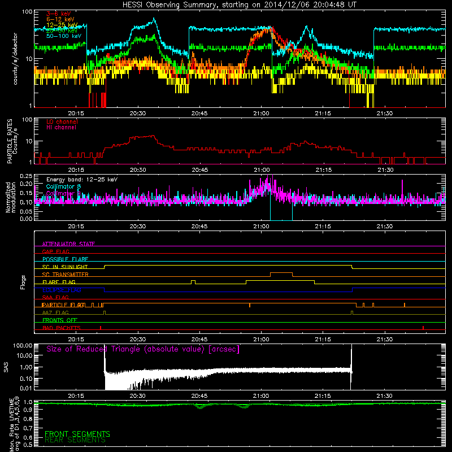Viewport: 452px width, 452px height.
Task: Select the FRONT SEGMENTS legend label
Action: point(77,434)
